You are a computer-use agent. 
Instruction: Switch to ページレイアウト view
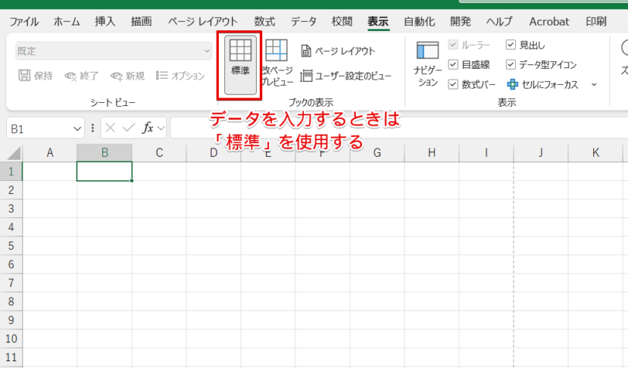338,51
